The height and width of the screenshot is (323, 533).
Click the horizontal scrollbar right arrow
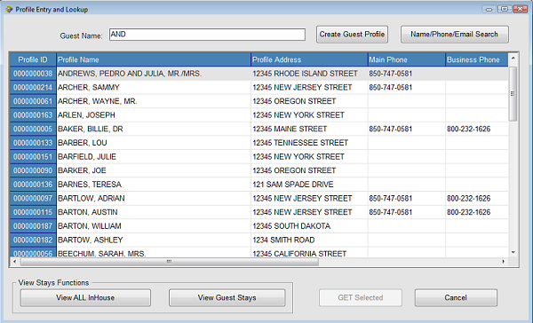[504, 262]
